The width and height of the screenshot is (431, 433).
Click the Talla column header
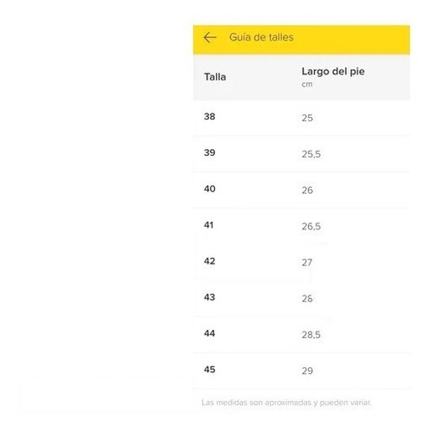coord(215,77)
